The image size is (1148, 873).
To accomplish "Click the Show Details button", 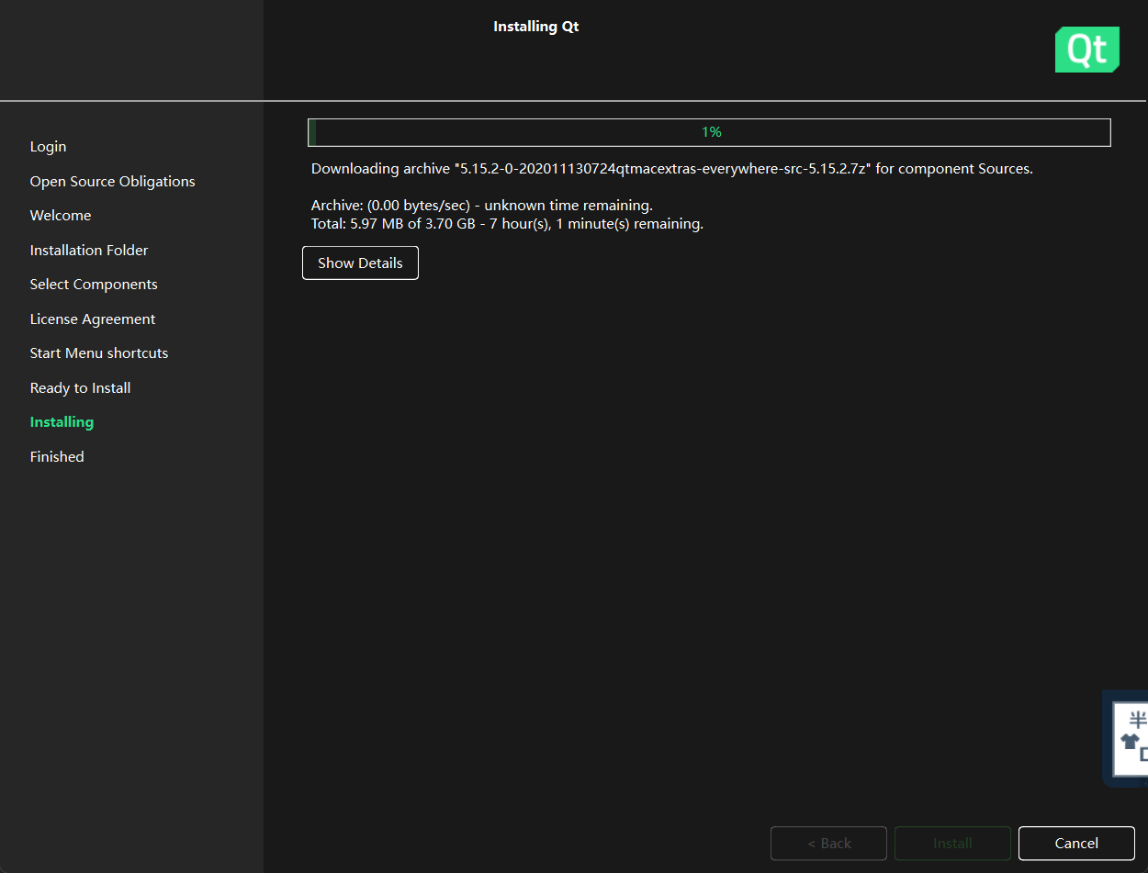I will [360, 263].
